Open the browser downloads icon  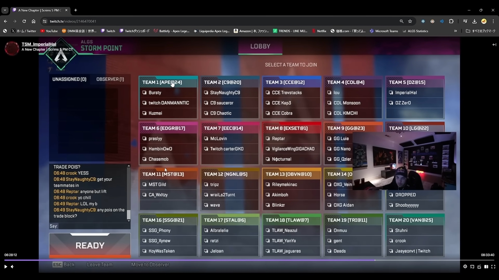tap(474, 21)
